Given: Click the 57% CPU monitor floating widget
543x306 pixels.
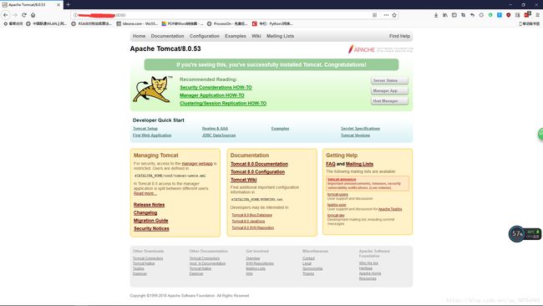Looking at the screenshot, I should (x=525, y=233).
